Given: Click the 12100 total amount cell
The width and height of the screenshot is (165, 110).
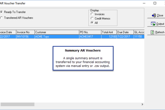Looking at the screenshot, I should coord(109,37).
